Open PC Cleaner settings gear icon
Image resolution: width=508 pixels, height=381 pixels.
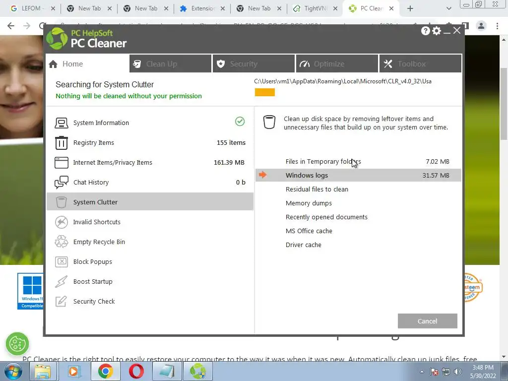click(437, 31)
